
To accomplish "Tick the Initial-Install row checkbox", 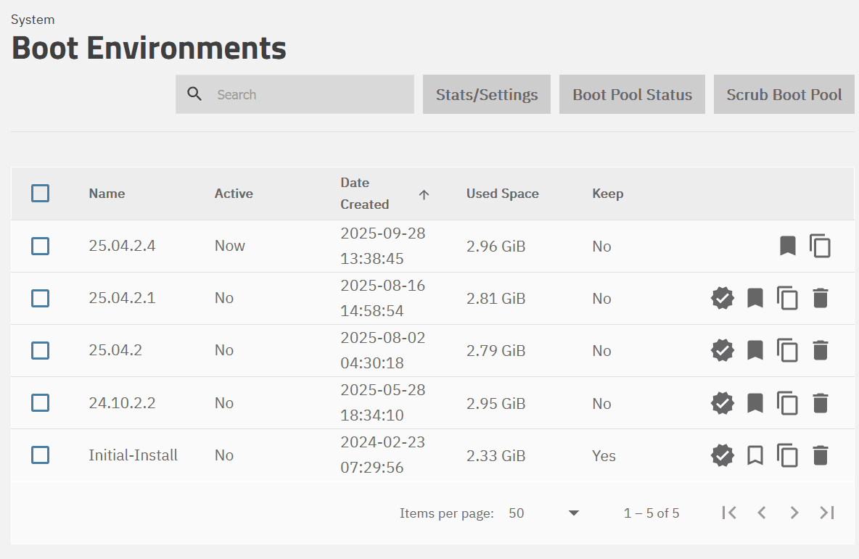I will [41, 455].
